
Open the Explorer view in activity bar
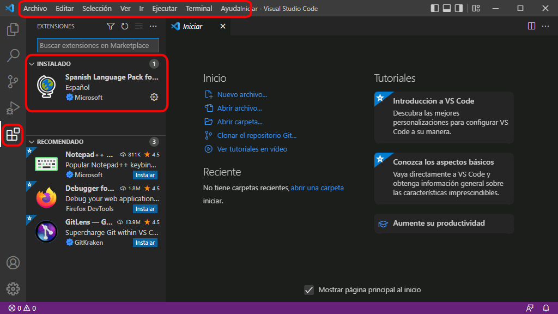tap(13, 29)
